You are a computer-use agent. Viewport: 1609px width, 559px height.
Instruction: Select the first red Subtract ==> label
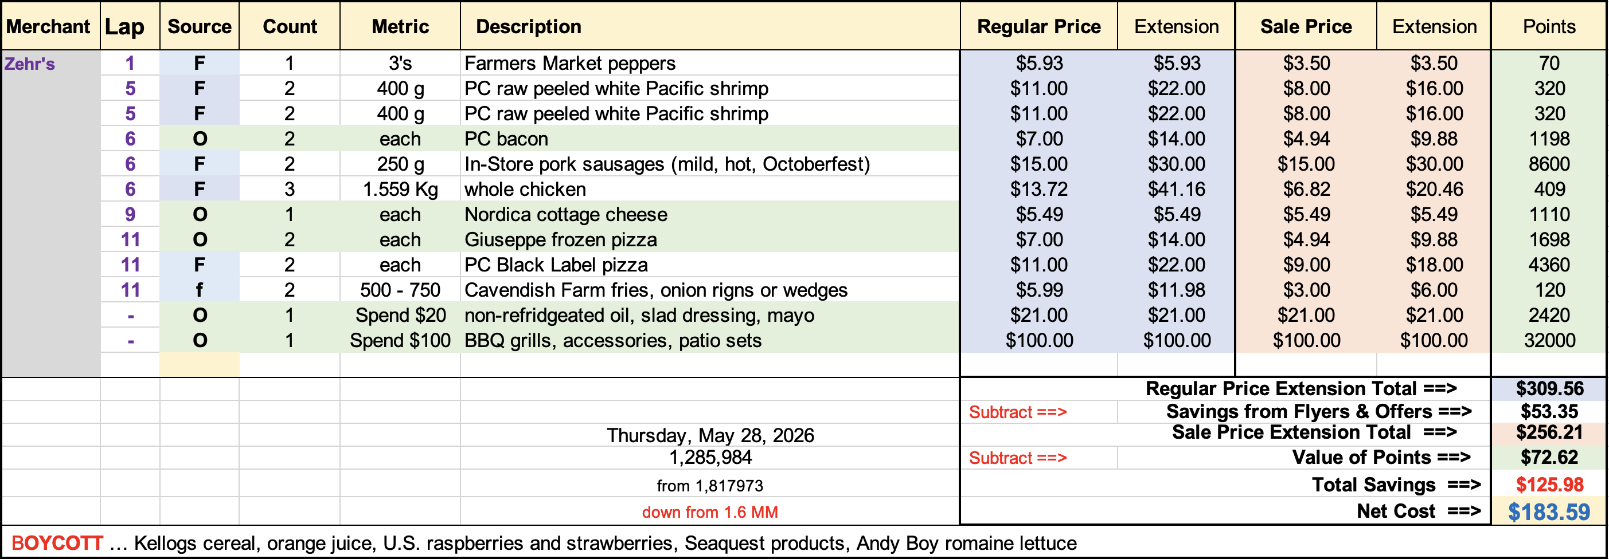pos(1017,412)
